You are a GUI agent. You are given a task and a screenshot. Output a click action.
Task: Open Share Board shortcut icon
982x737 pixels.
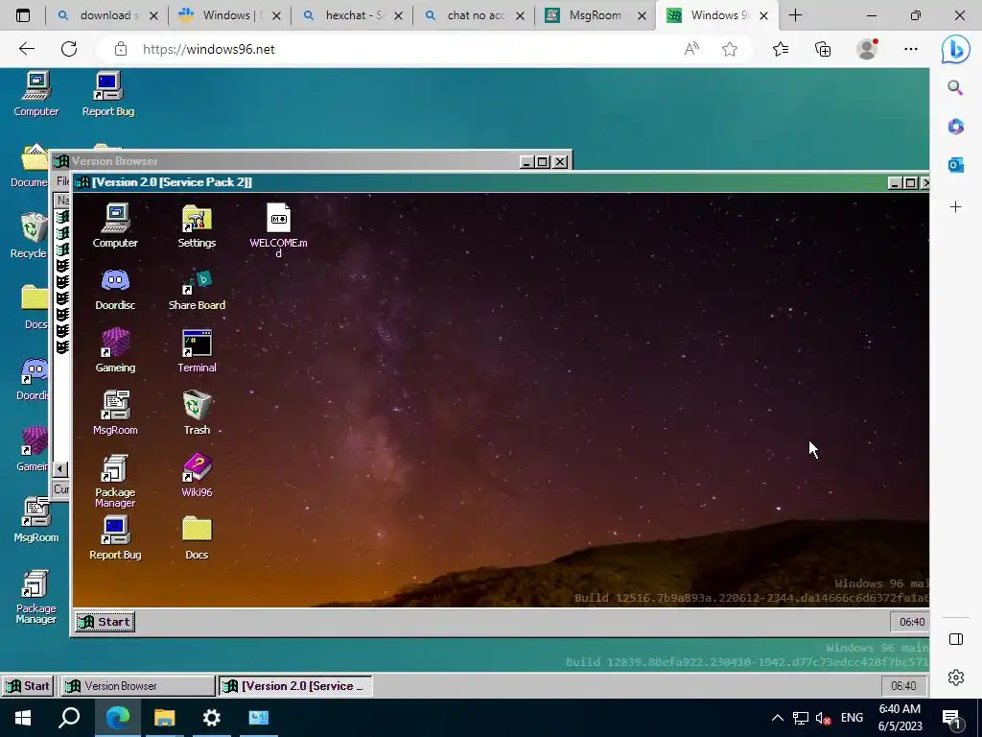197,288
